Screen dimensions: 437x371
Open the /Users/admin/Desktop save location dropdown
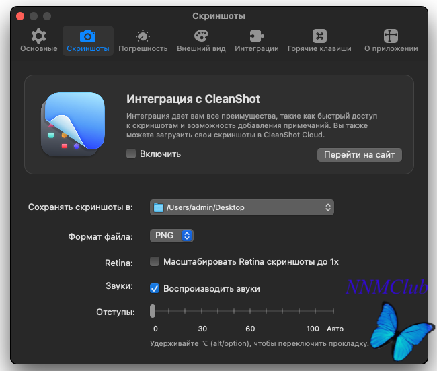pos(242,207)
